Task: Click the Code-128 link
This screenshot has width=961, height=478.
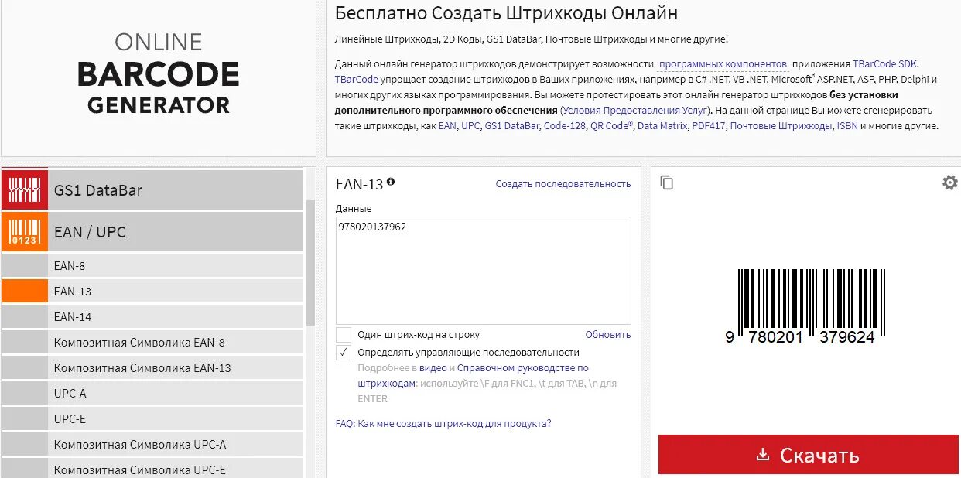Action: 564,125
